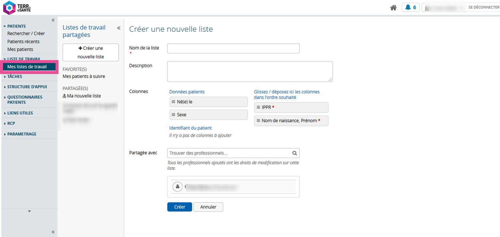Click Créer une nouvelle liste button
The image size is (500, 237).
[x=90, y=52]
